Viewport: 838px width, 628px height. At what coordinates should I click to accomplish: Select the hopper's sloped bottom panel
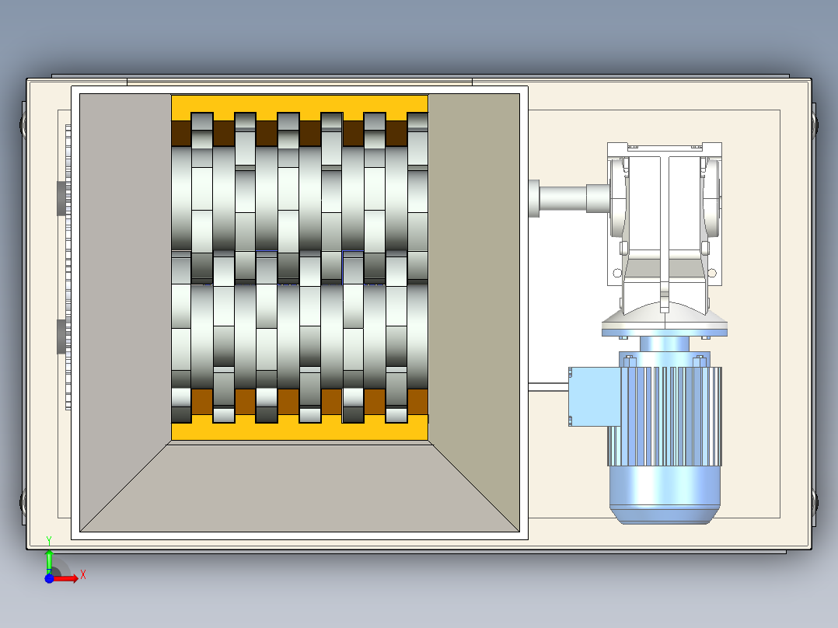(x=300, y=487)
